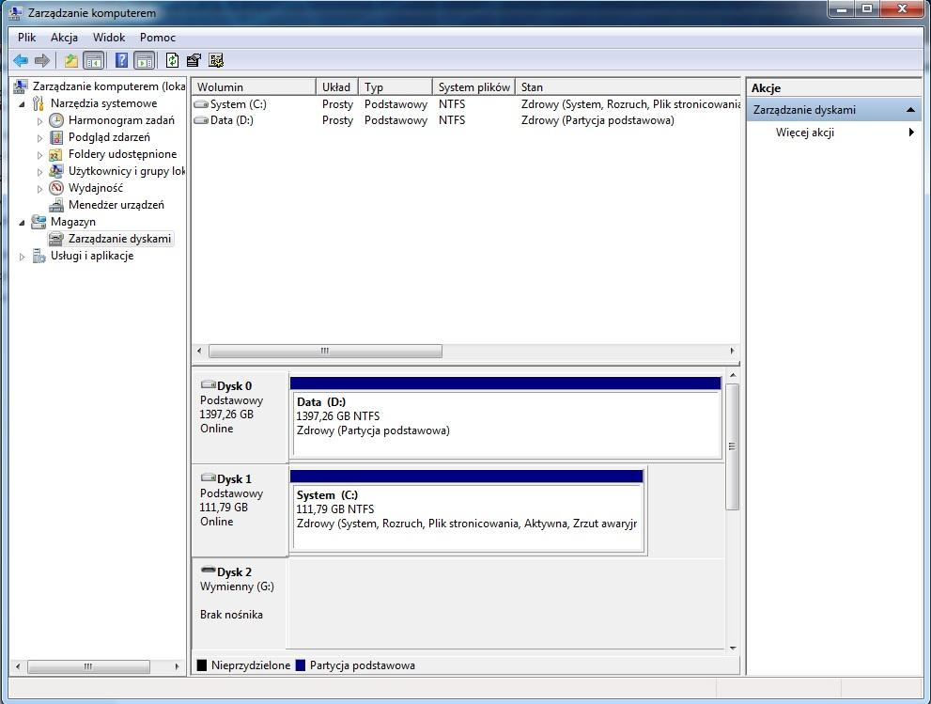The width and height of the screenshot is (931, 704).
Task: Click volume list scroll right arrow
Action: click(x=732, y=352)
